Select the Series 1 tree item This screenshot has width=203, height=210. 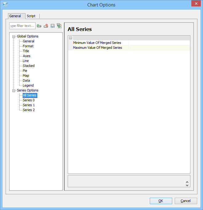29,105
